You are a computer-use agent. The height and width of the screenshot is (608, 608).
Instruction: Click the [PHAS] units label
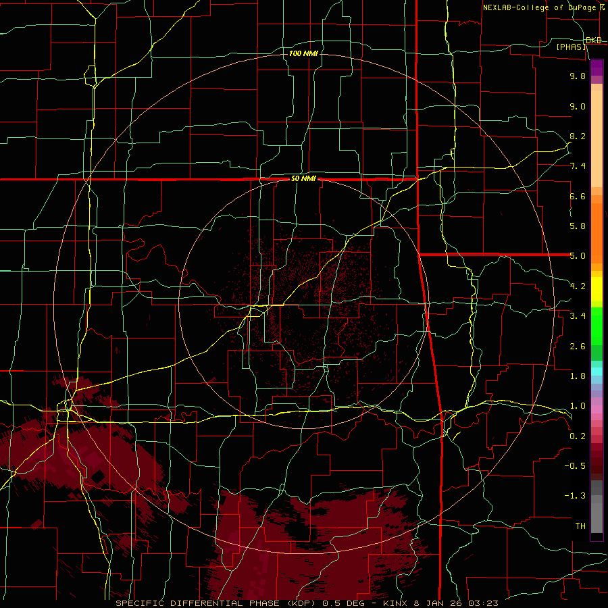[572, 47]
